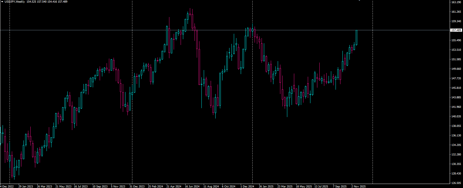This screenshot has width=463, height=188.
Task: Click the 4 Dec 2022 date label
Action: click(7, 186)
